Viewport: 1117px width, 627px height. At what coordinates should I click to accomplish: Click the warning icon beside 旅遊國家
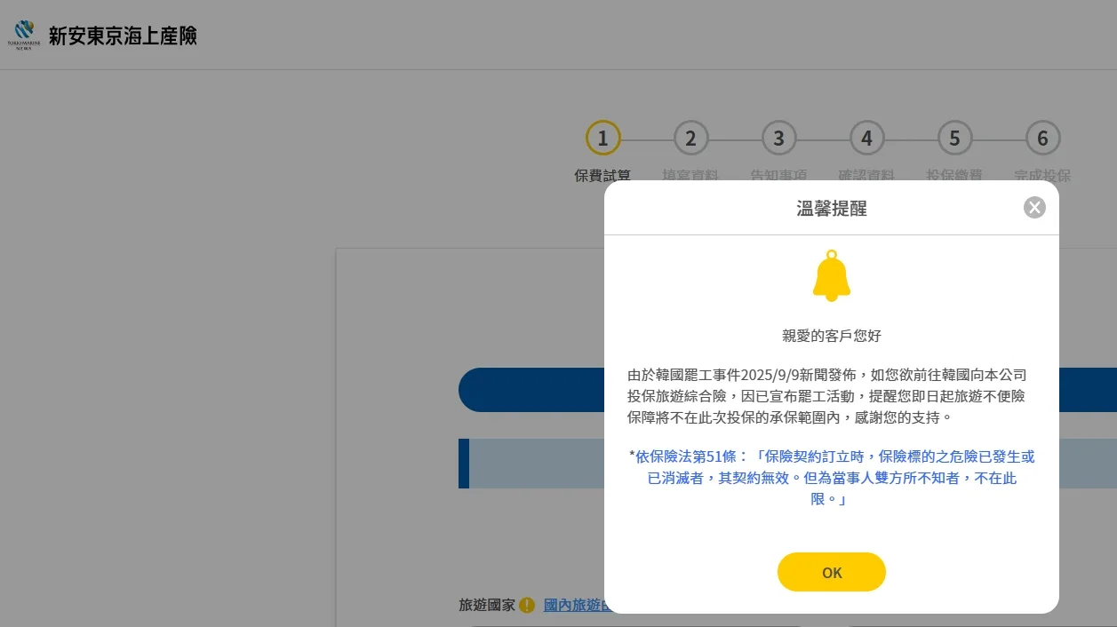tap(527, 605)
